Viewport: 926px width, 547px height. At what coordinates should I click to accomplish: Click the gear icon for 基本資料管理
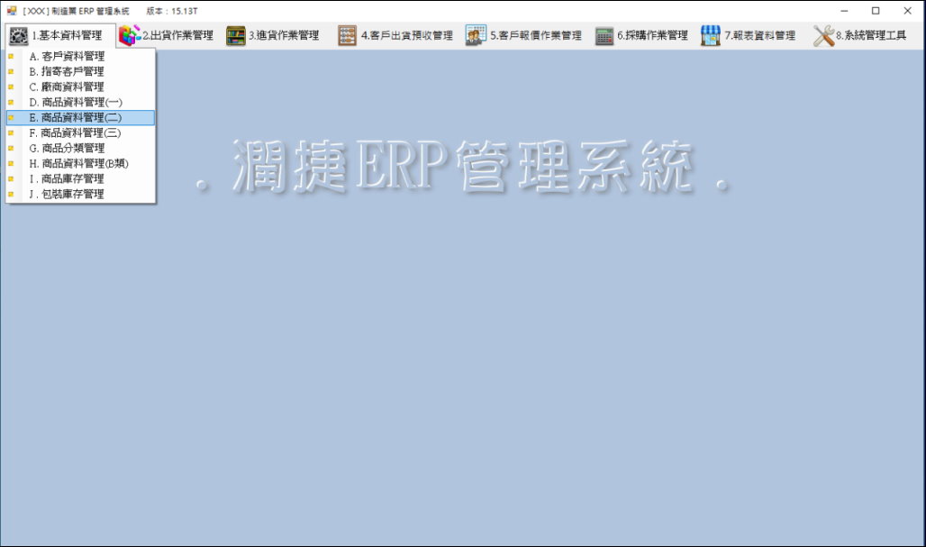18,36
